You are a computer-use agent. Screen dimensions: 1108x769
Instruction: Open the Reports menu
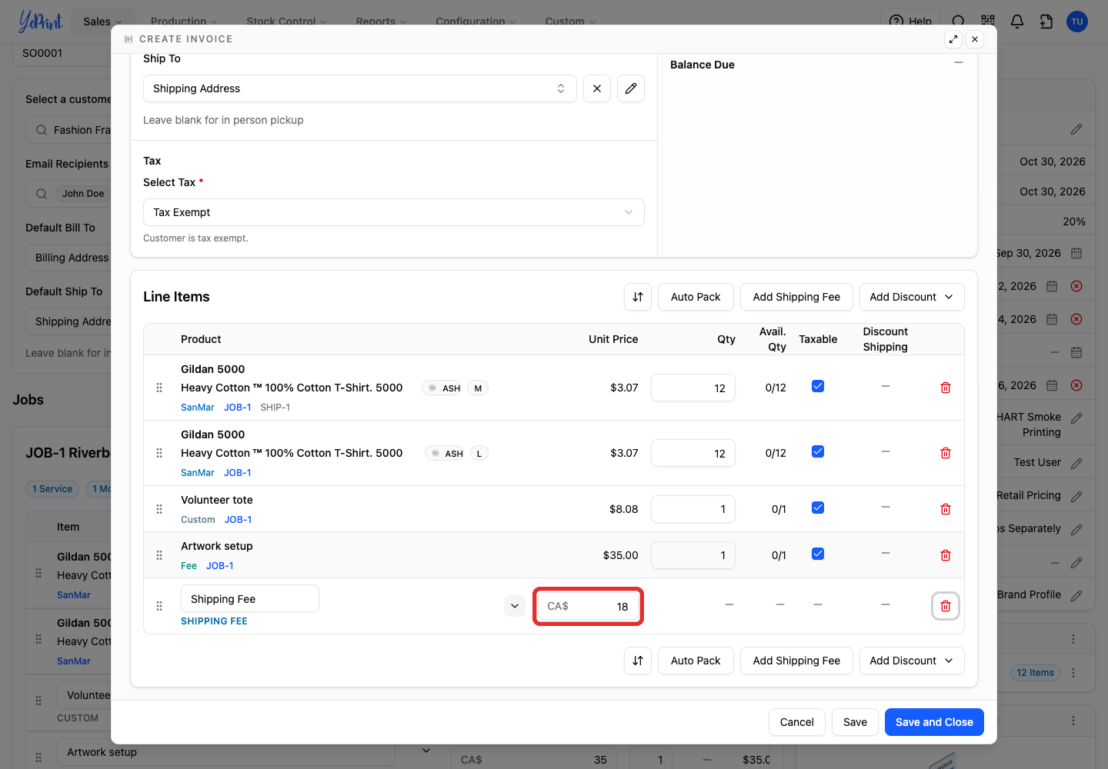coord(381,22)
